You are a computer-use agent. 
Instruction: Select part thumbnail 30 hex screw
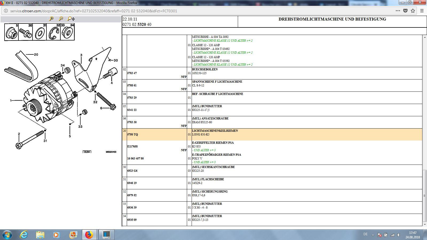26,32
